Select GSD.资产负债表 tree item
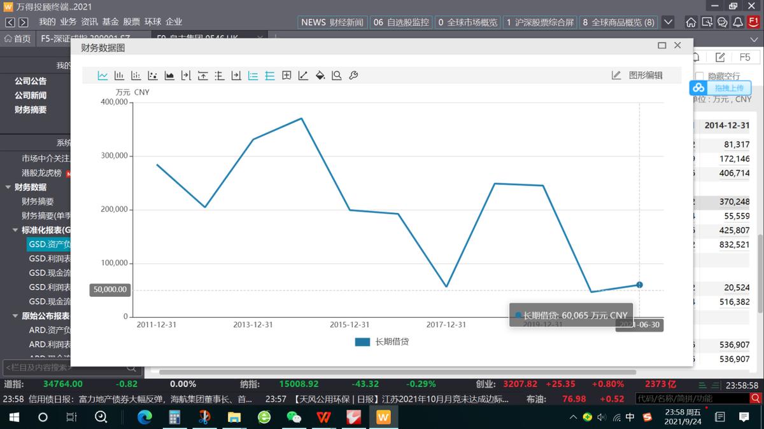 (x=50, y=244)
